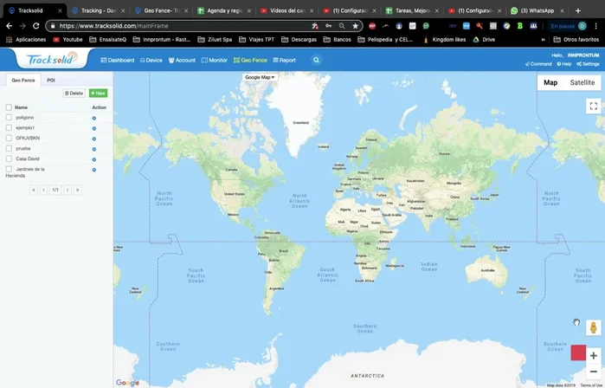Click the AdBlock extension icon
This screenshot has height=388, width=605.
pos(372,26)
